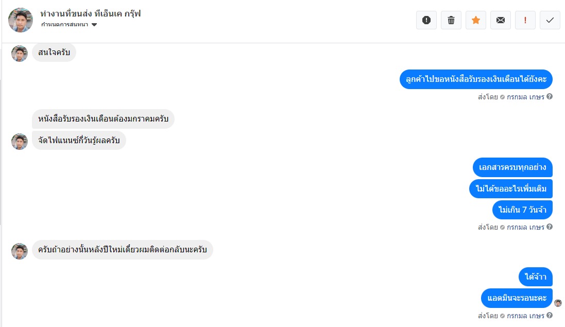Image resolution: width=565 pixels, height=327 pixels.
Task: Click the avatar beside the จัดไฟแนนซ์กี่วันรู้ผลครับ message
Action: click(x=20, y=141)
